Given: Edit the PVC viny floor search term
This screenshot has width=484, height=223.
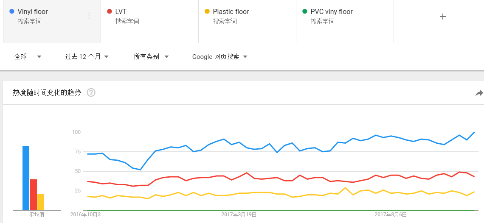Looking at the screenshot, I should 332,12.
